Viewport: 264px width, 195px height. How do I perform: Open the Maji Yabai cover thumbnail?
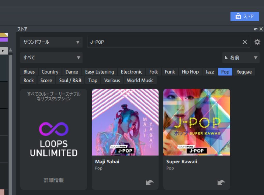(x=125, y=122)
